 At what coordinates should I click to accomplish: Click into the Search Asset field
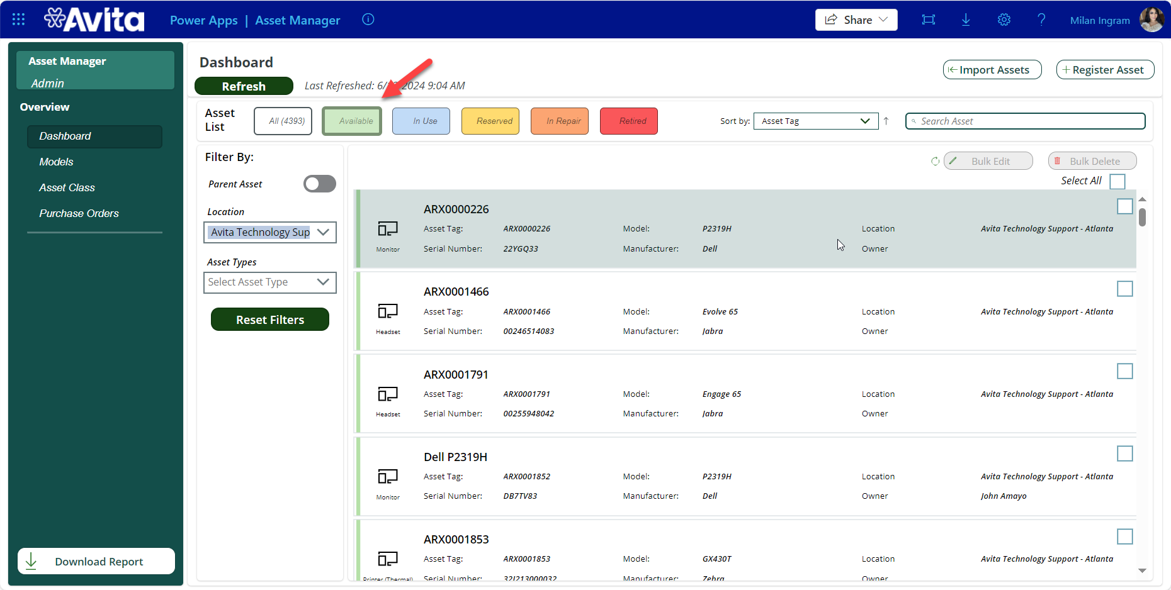tap(1025, 121)
